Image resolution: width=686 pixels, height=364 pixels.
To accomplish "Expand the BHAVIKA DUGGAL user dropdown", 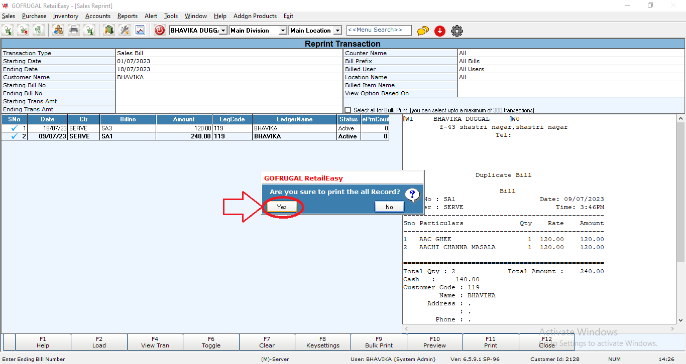I will tap(223, 31).
